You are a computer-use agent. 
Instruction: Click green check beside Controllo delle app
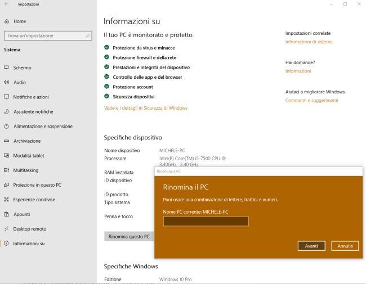106,76
